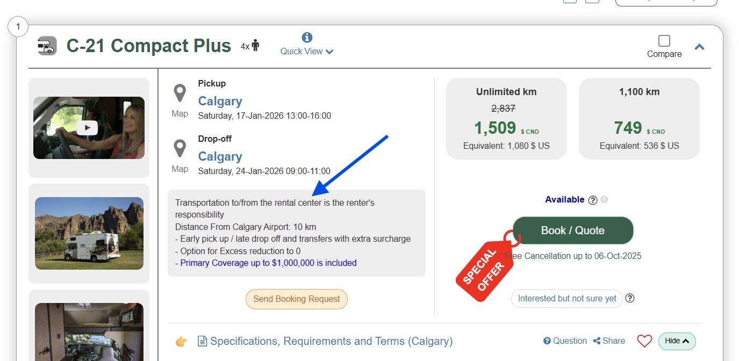Add C-21 Compact Plus to favorites heart

(x=644, y=341)
